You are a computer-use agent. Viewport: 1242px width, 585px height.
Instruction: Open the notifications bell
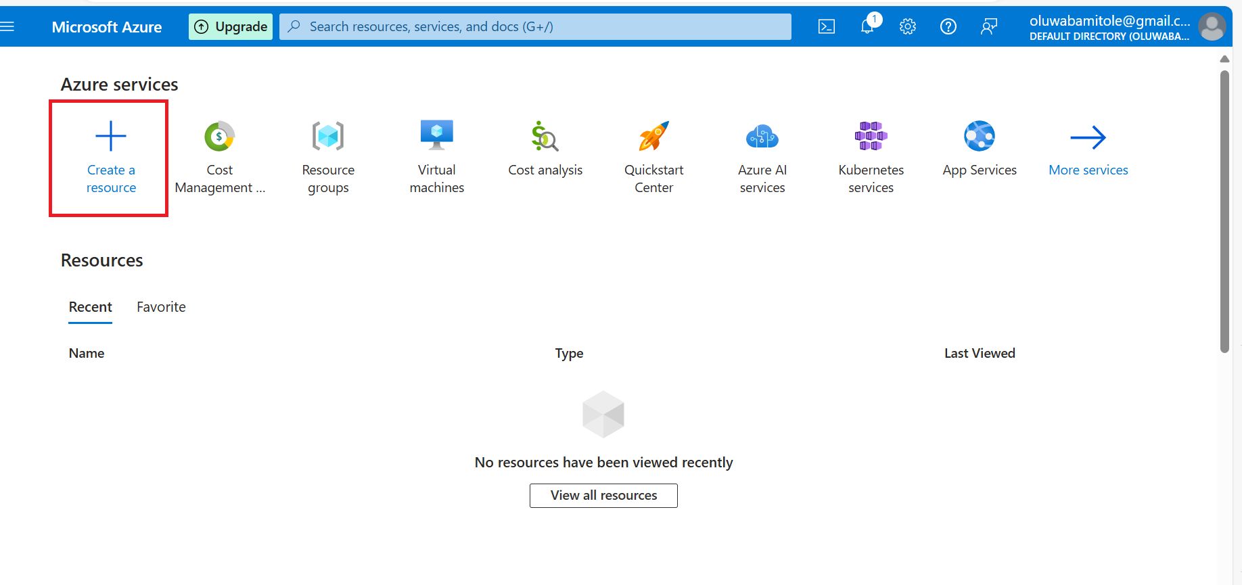click(x=867, y=26)
